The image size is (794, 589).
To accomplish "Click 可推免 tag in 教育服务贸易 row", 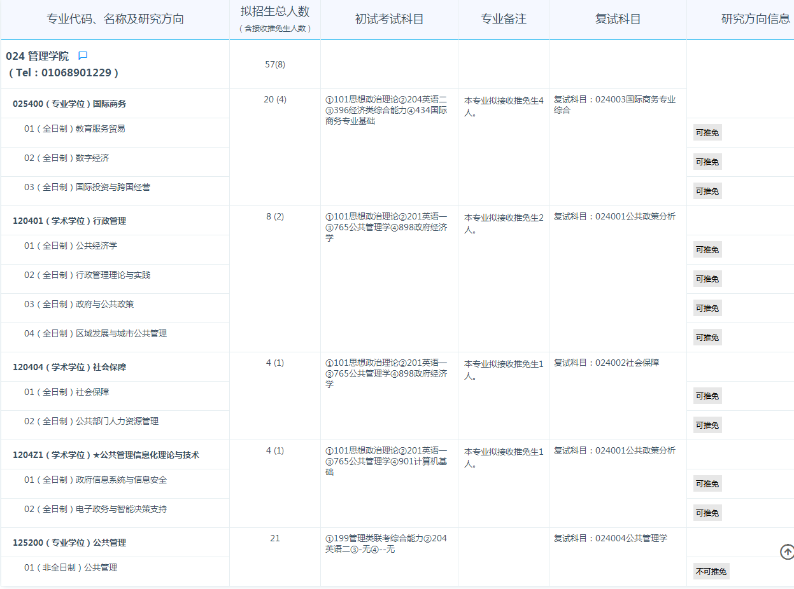I will [707, 133].
